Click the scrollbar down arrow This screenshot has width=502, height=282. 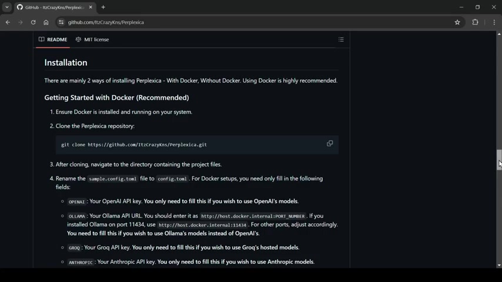(499, 266)
